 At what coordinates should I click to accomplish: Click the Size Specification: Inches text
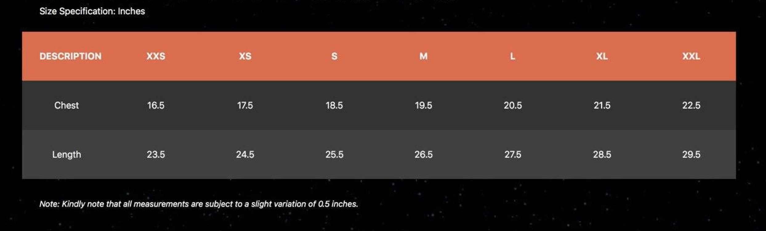(x=92, y=11)
